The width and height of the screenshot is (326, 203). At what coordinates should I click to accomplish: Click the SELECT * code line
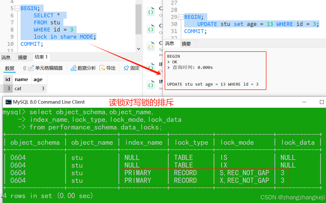pos(47,15)
